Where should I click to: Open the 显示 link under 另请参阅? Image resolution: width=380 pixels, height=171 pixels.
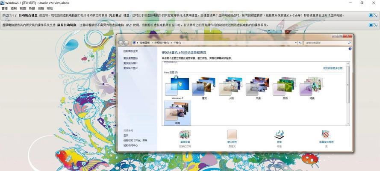coord(126,136)
